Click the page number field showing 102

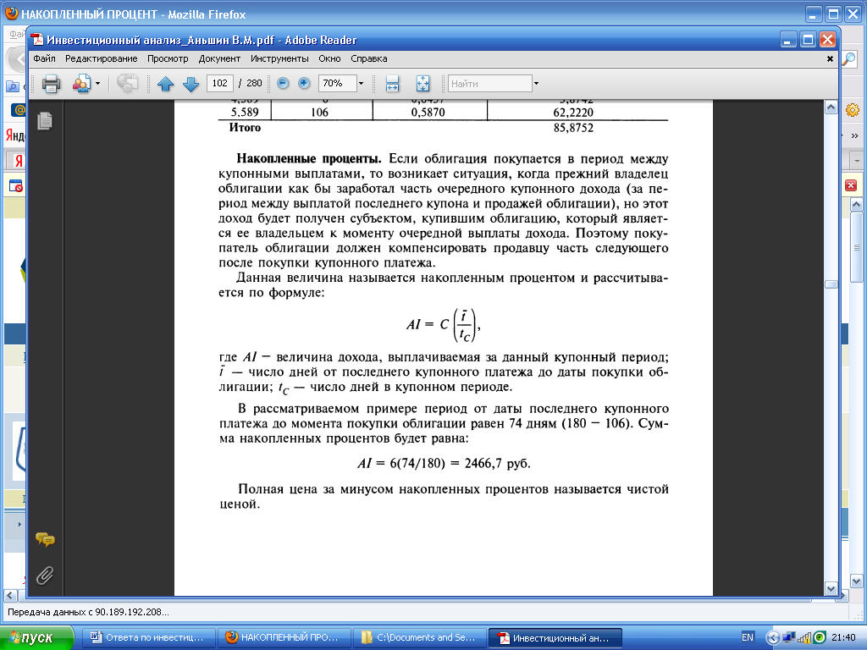coord(219,84)
